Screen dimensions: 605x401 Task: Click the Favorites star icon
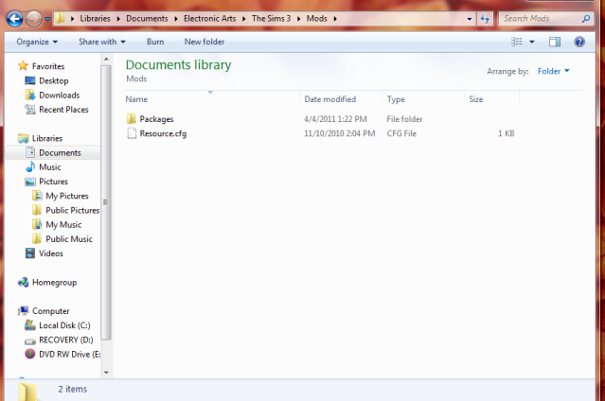tap(23, 66)
